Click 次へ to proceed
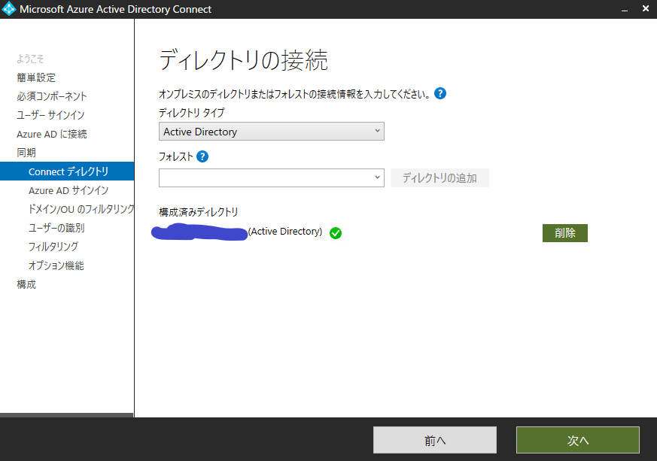 [x=577, y=440]
